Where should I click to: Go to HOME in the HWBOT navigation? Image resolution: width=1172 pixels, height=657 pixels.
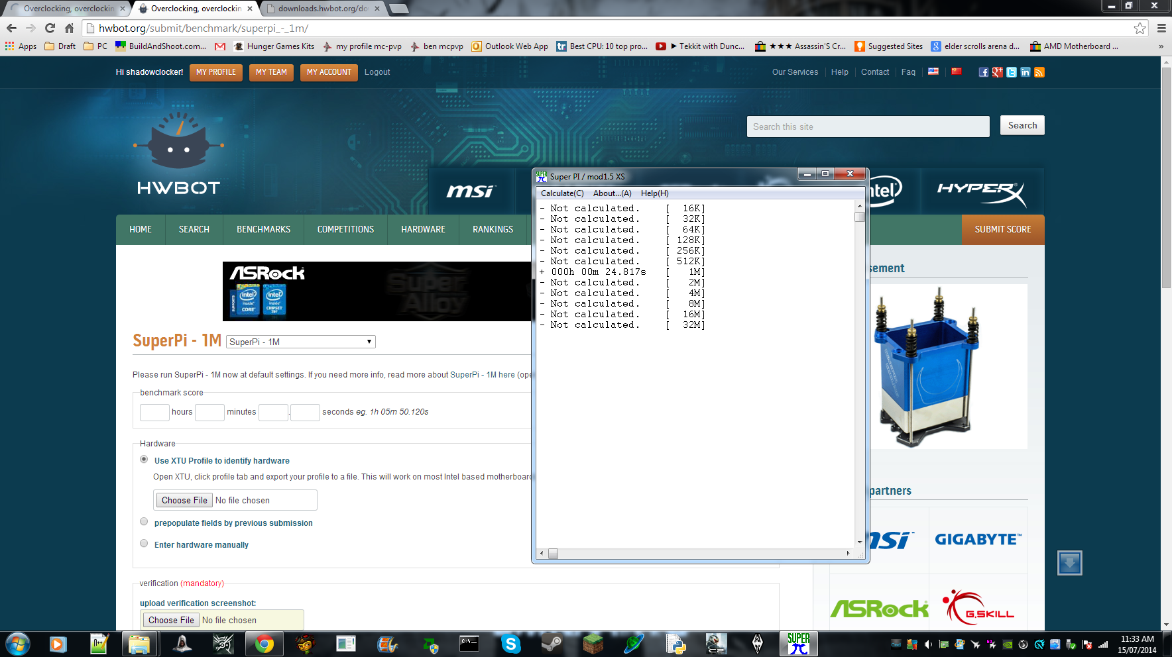(x=141, y=230)
